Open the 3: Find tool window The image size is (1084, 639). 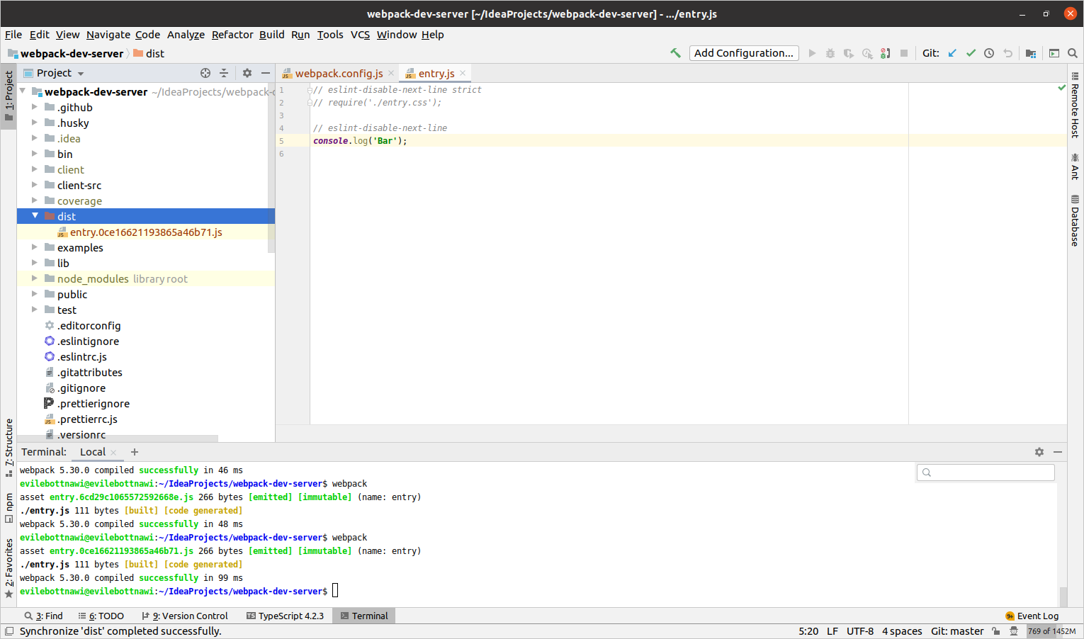pos(43,616)
